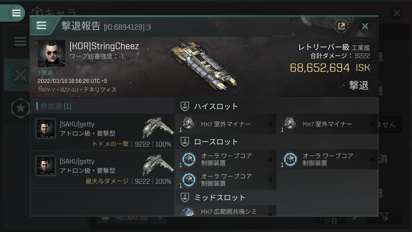Select getty entry with トドメの一撃
The height and width of the screenshot is (232, 412).
click(x=103, y=132)
